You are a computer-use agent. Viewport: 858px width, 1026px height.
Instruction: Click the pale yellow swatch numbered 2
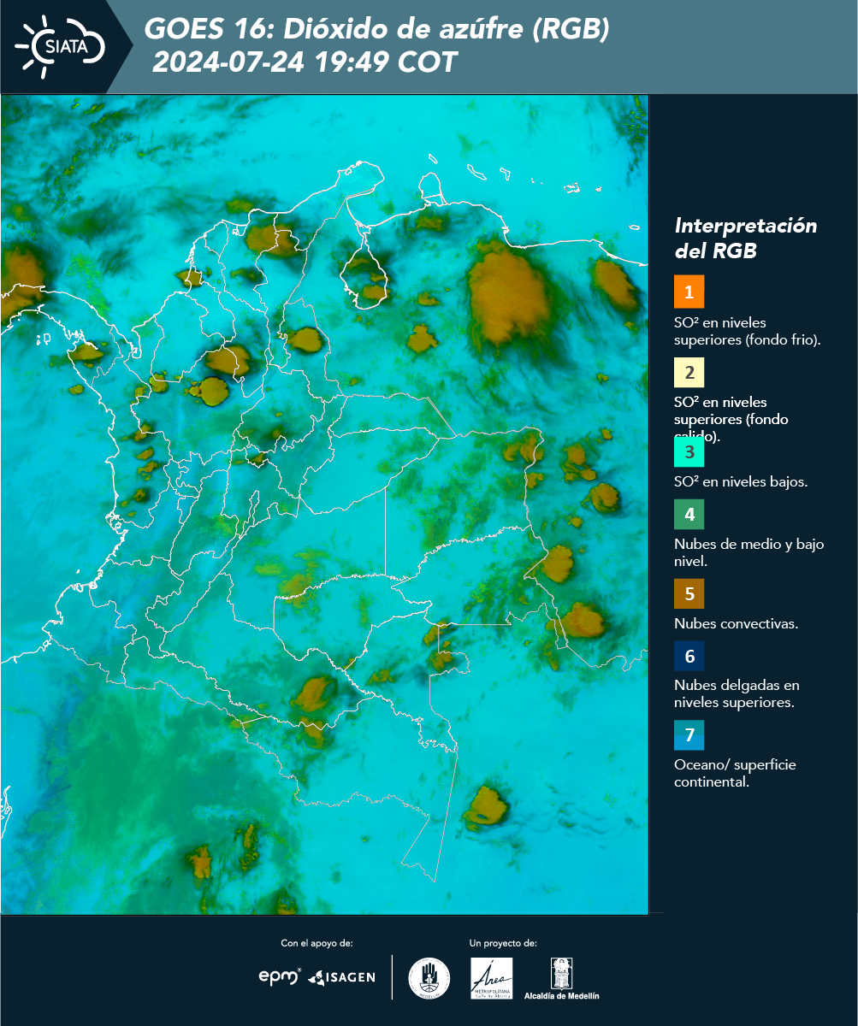pyautogui.click(x=689, y=372)
